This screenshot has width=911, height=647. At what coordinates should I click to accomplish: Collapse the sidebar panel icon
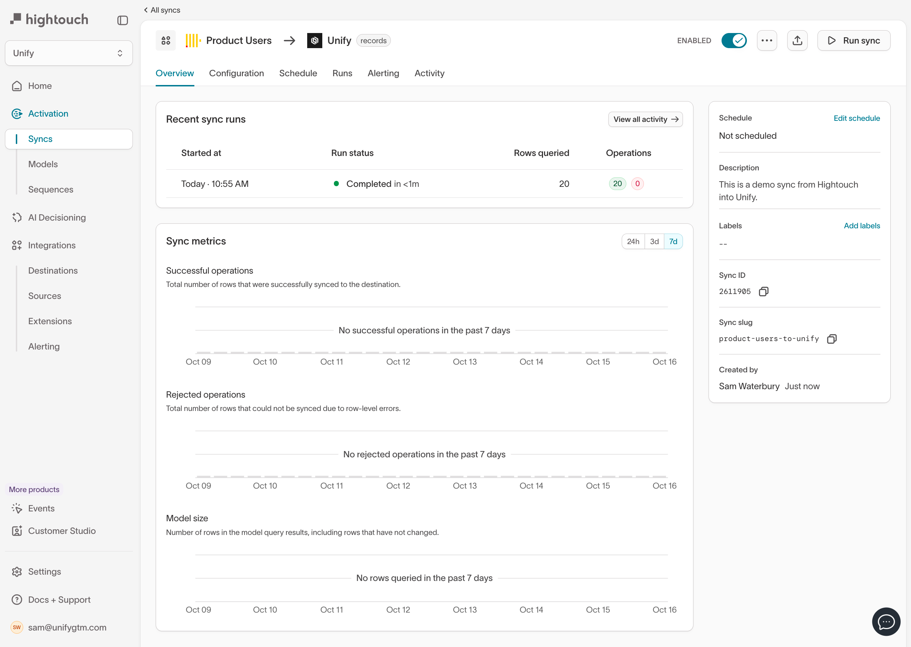click(x=122, y=20)
